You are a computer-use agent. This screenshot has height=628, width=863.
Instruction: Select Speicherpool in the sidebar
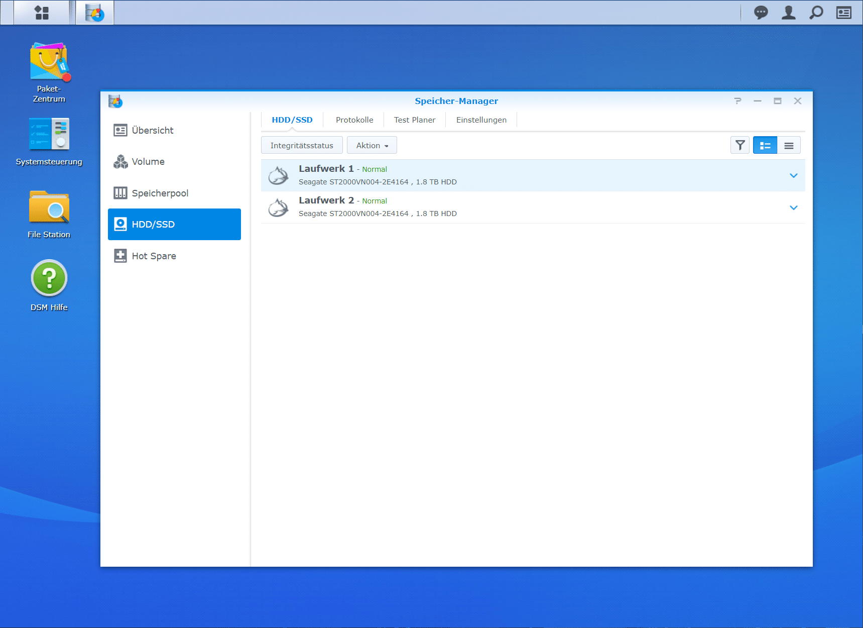[x=160, y=193]
